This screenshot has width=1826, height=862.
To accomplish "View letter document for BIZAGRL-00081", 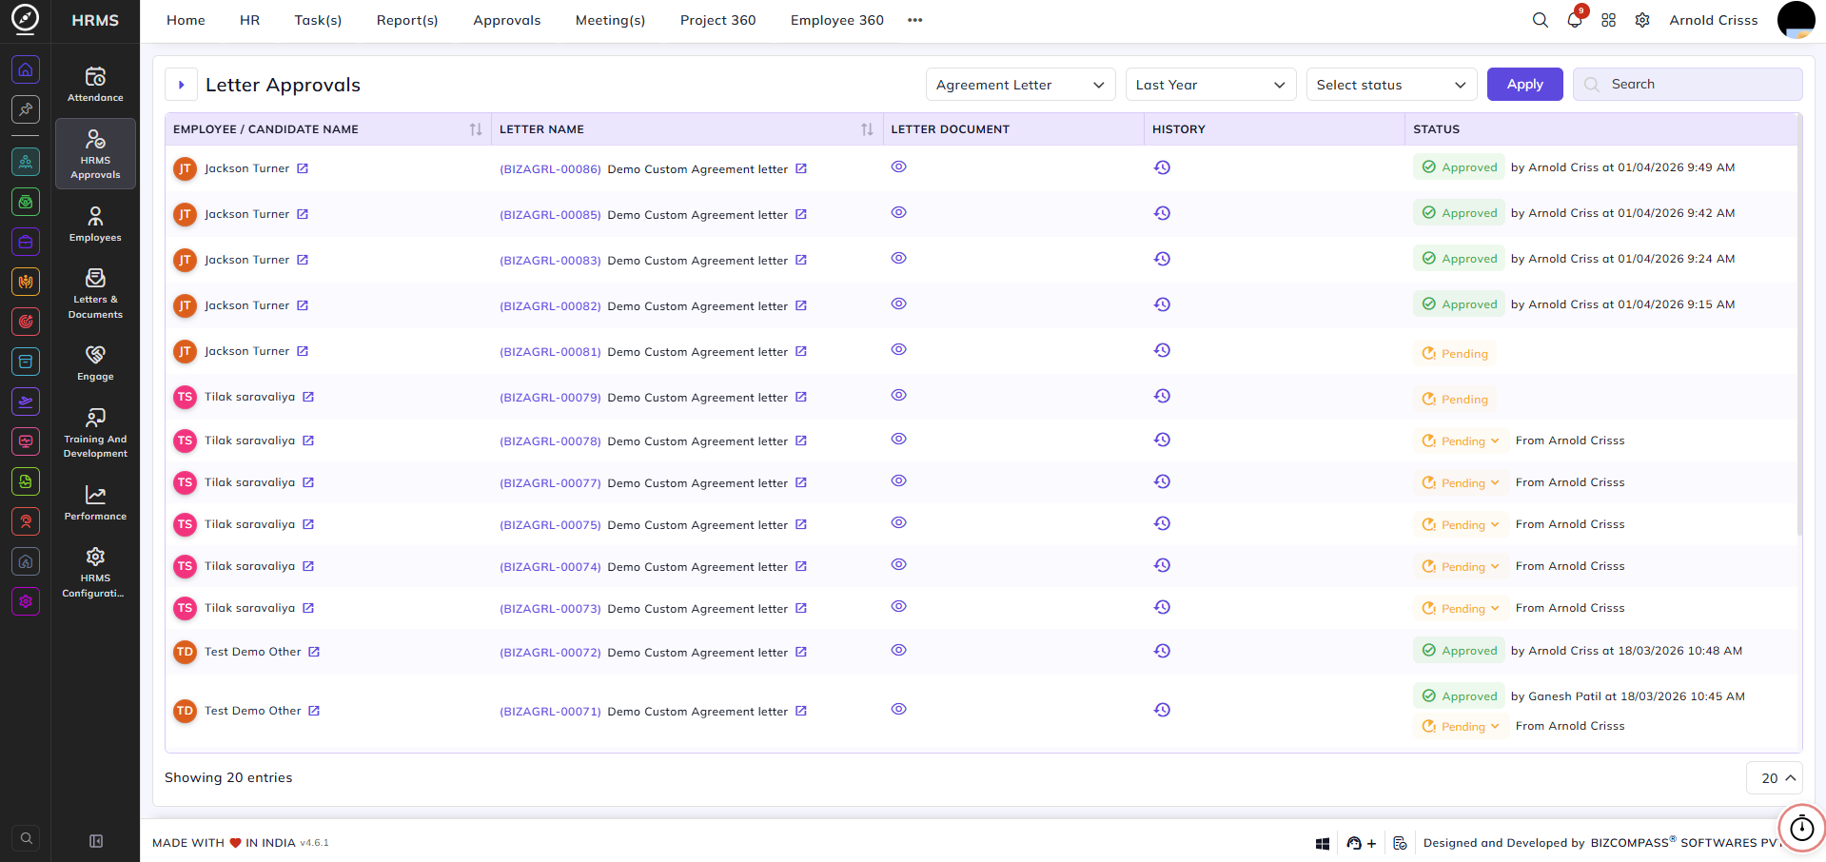I will pos(898,349).
